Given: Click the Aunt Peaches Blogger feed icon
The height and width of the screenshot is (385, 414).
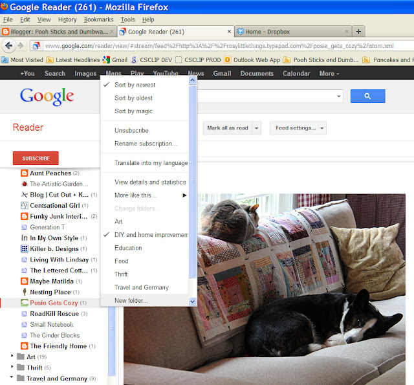Looking at the screenshot, I should (x=25, y=173).
